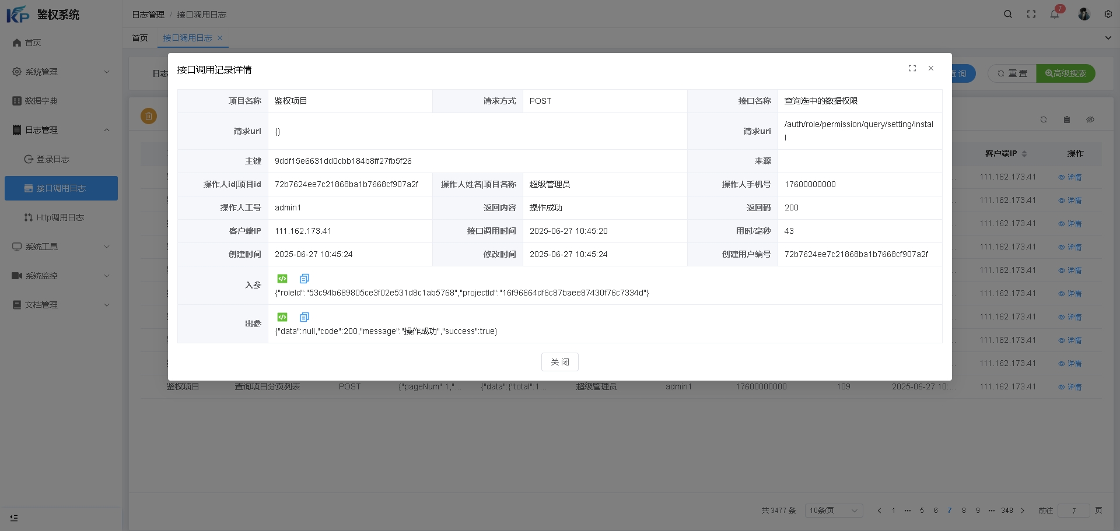Image resolution: width=1120 pixels, height=531 pixels.
Task: Click the 关闭 button
Action: (x=559, y=362)
